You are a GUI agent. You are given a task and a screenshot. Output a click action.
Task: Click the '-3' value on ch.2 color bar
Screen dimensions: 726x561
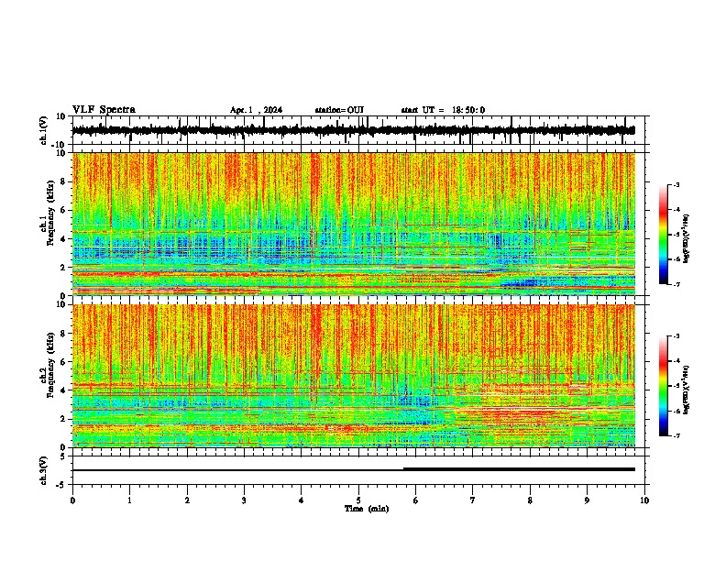point(676,336)
